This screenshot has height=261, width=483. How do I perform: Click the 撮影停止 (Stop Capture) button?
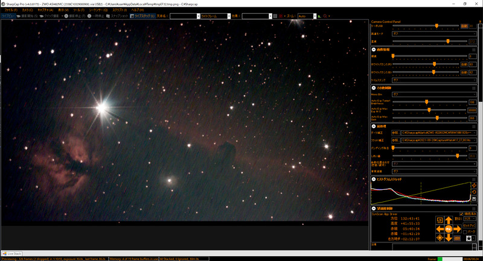coord(75,16)
